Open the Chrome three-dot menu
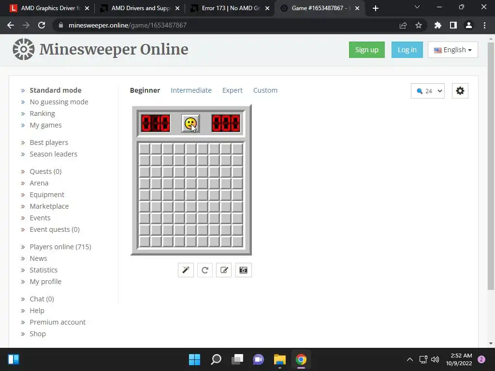The height and width of the screenshot is (371, 495). tap(484, 25)
